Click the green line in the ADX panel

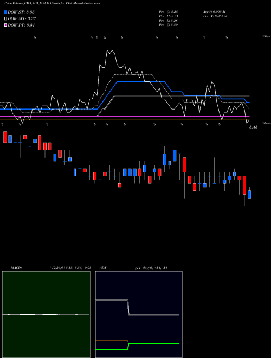pos(153,343)
